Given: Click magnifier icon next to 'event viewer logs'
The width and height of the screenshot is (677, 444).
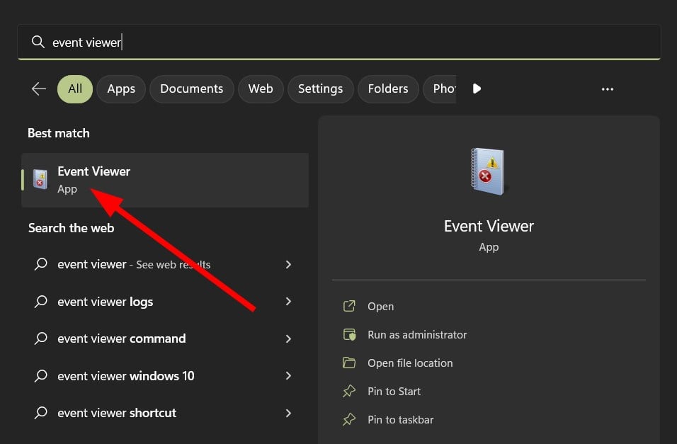Looking at the screenshot, I should [x=41, y=301].
